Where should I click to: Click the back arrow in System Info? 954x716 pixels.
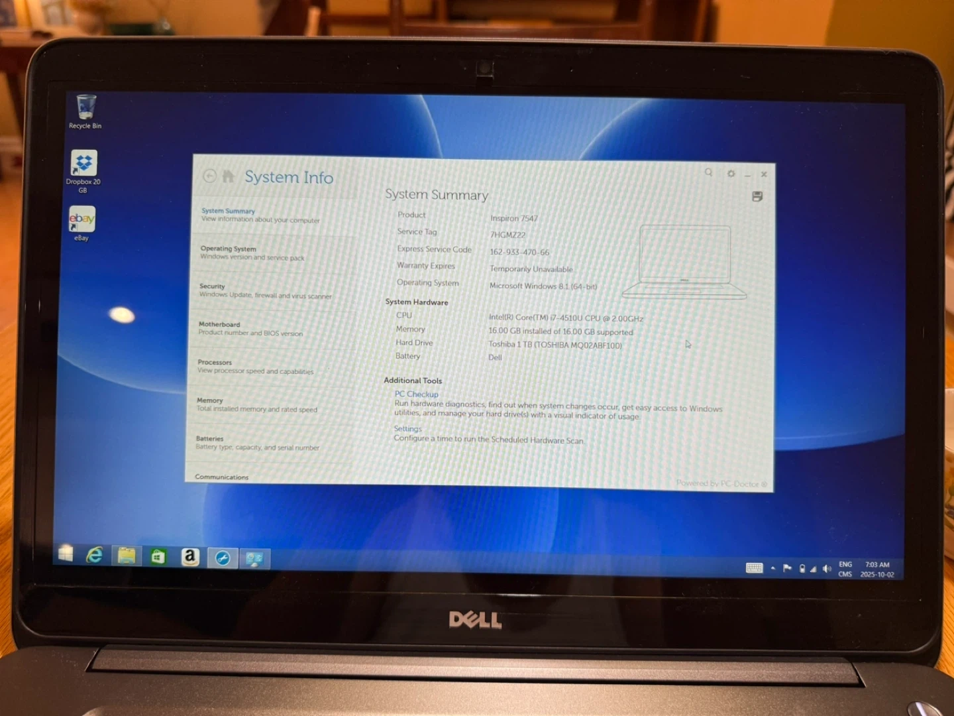click(x=209, y=176)
